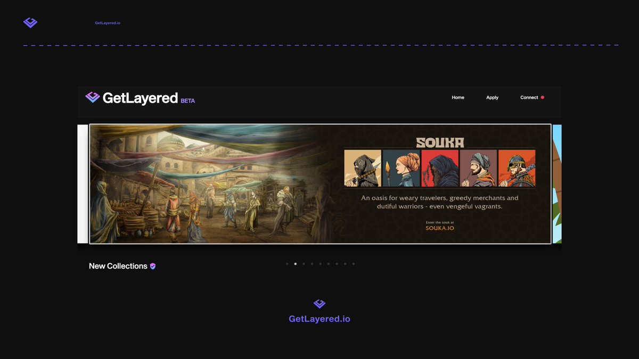639x359 pixels.
Task: Click the red status dot beside Connect
Action: click(x=543, y=97)
